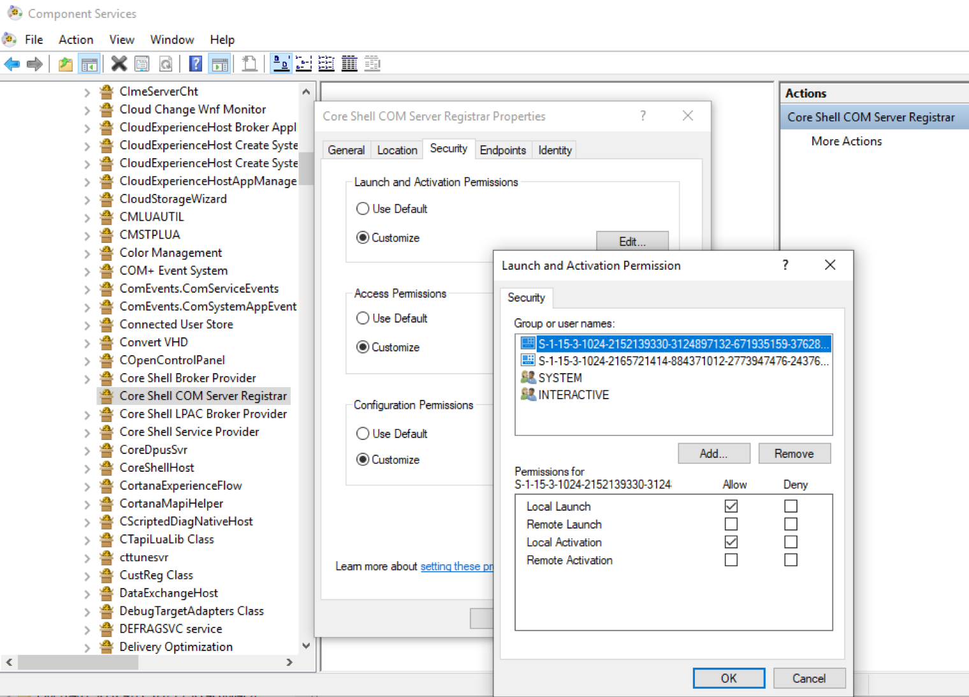This screenshot has height=697, width=969.
Task: Expand the Core Shell Broker Provider node
Action: 87,379
